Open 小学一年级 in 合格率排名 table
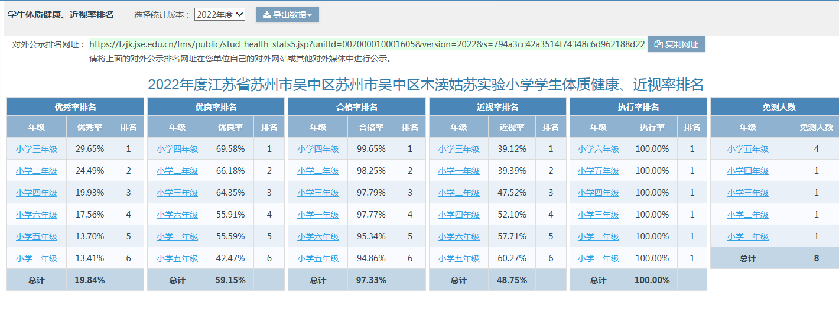 pos(318,215)
